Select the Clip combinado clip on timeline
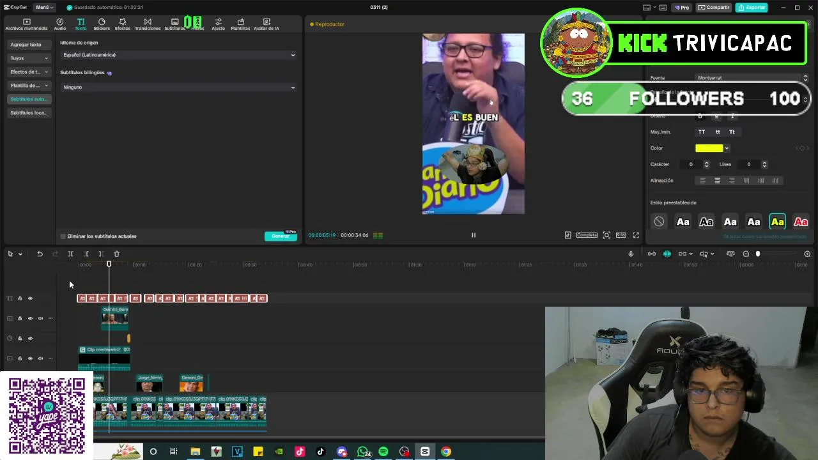 click(x=104, y=358)
